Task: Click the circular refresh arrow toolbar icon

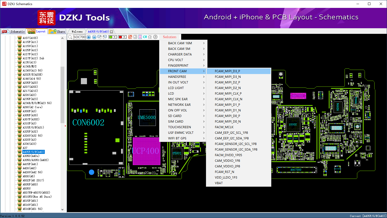Action: tap(155, 37)
